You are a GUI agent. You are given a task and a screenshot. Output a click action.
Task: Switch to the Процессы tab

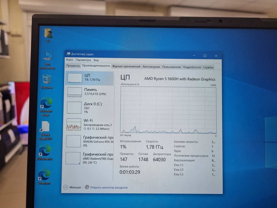tap(73, 66)
